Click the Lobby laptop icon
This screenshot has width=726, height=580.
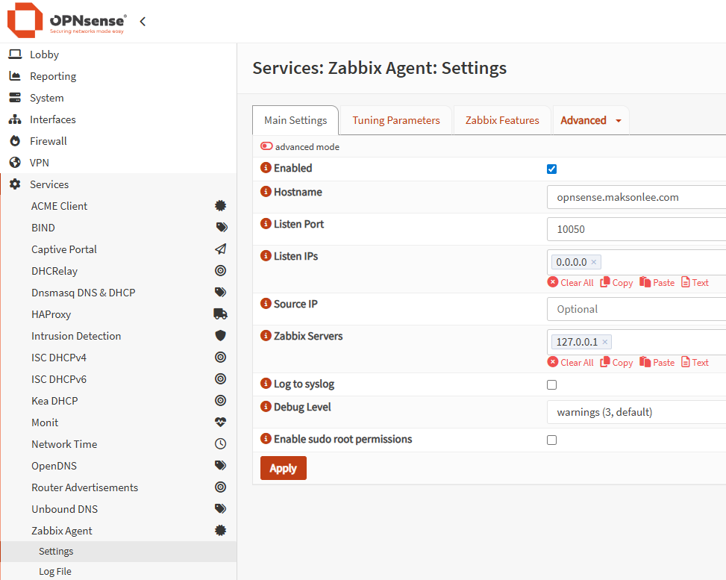tap(15, 54)
